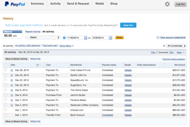Click the account statements document icon
This screenshot has width=190, height=127.
click(158, 37)
